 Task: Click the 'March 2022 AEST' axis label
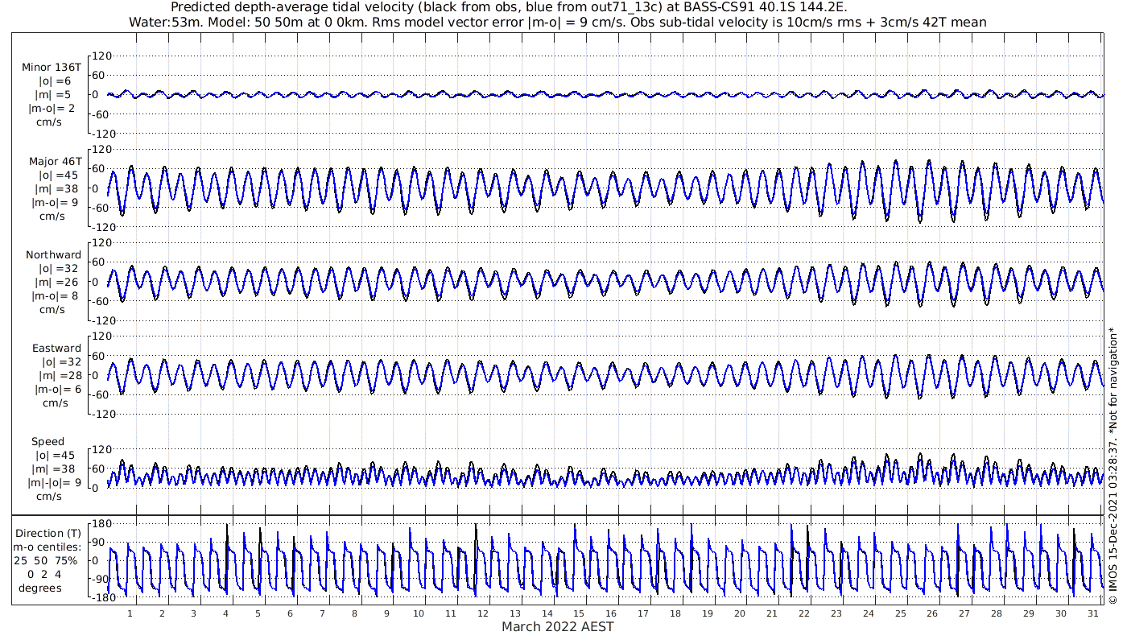coord(558,627)
